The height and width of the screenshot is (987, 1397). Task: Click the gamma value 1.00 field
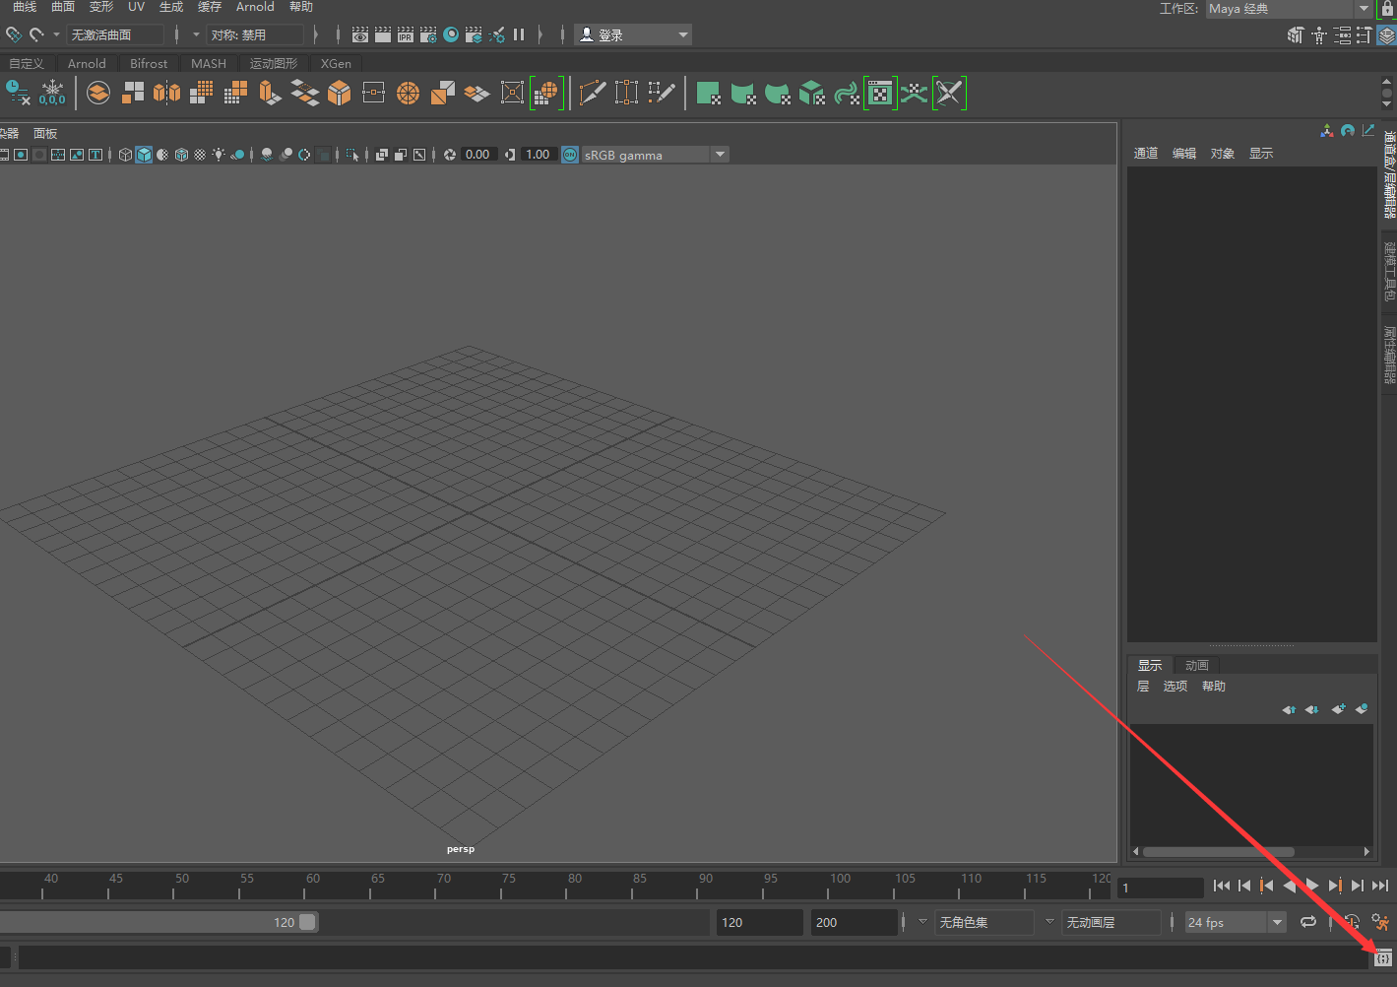538,155
